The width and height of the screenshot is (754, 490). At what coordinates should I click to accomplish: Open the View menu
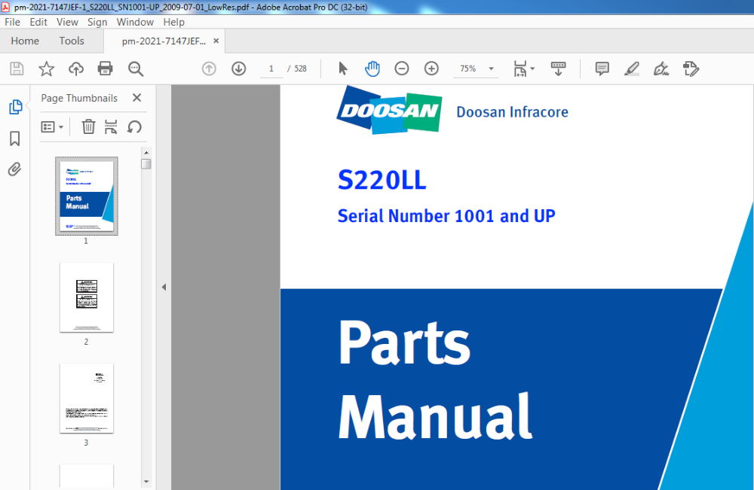(x=67, y=23)
